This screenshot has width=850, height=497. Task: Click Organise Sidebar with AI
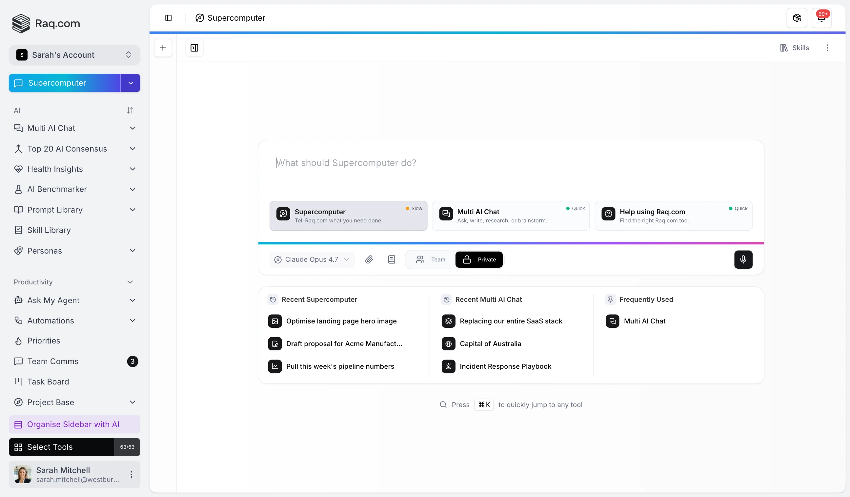point(74,425)
